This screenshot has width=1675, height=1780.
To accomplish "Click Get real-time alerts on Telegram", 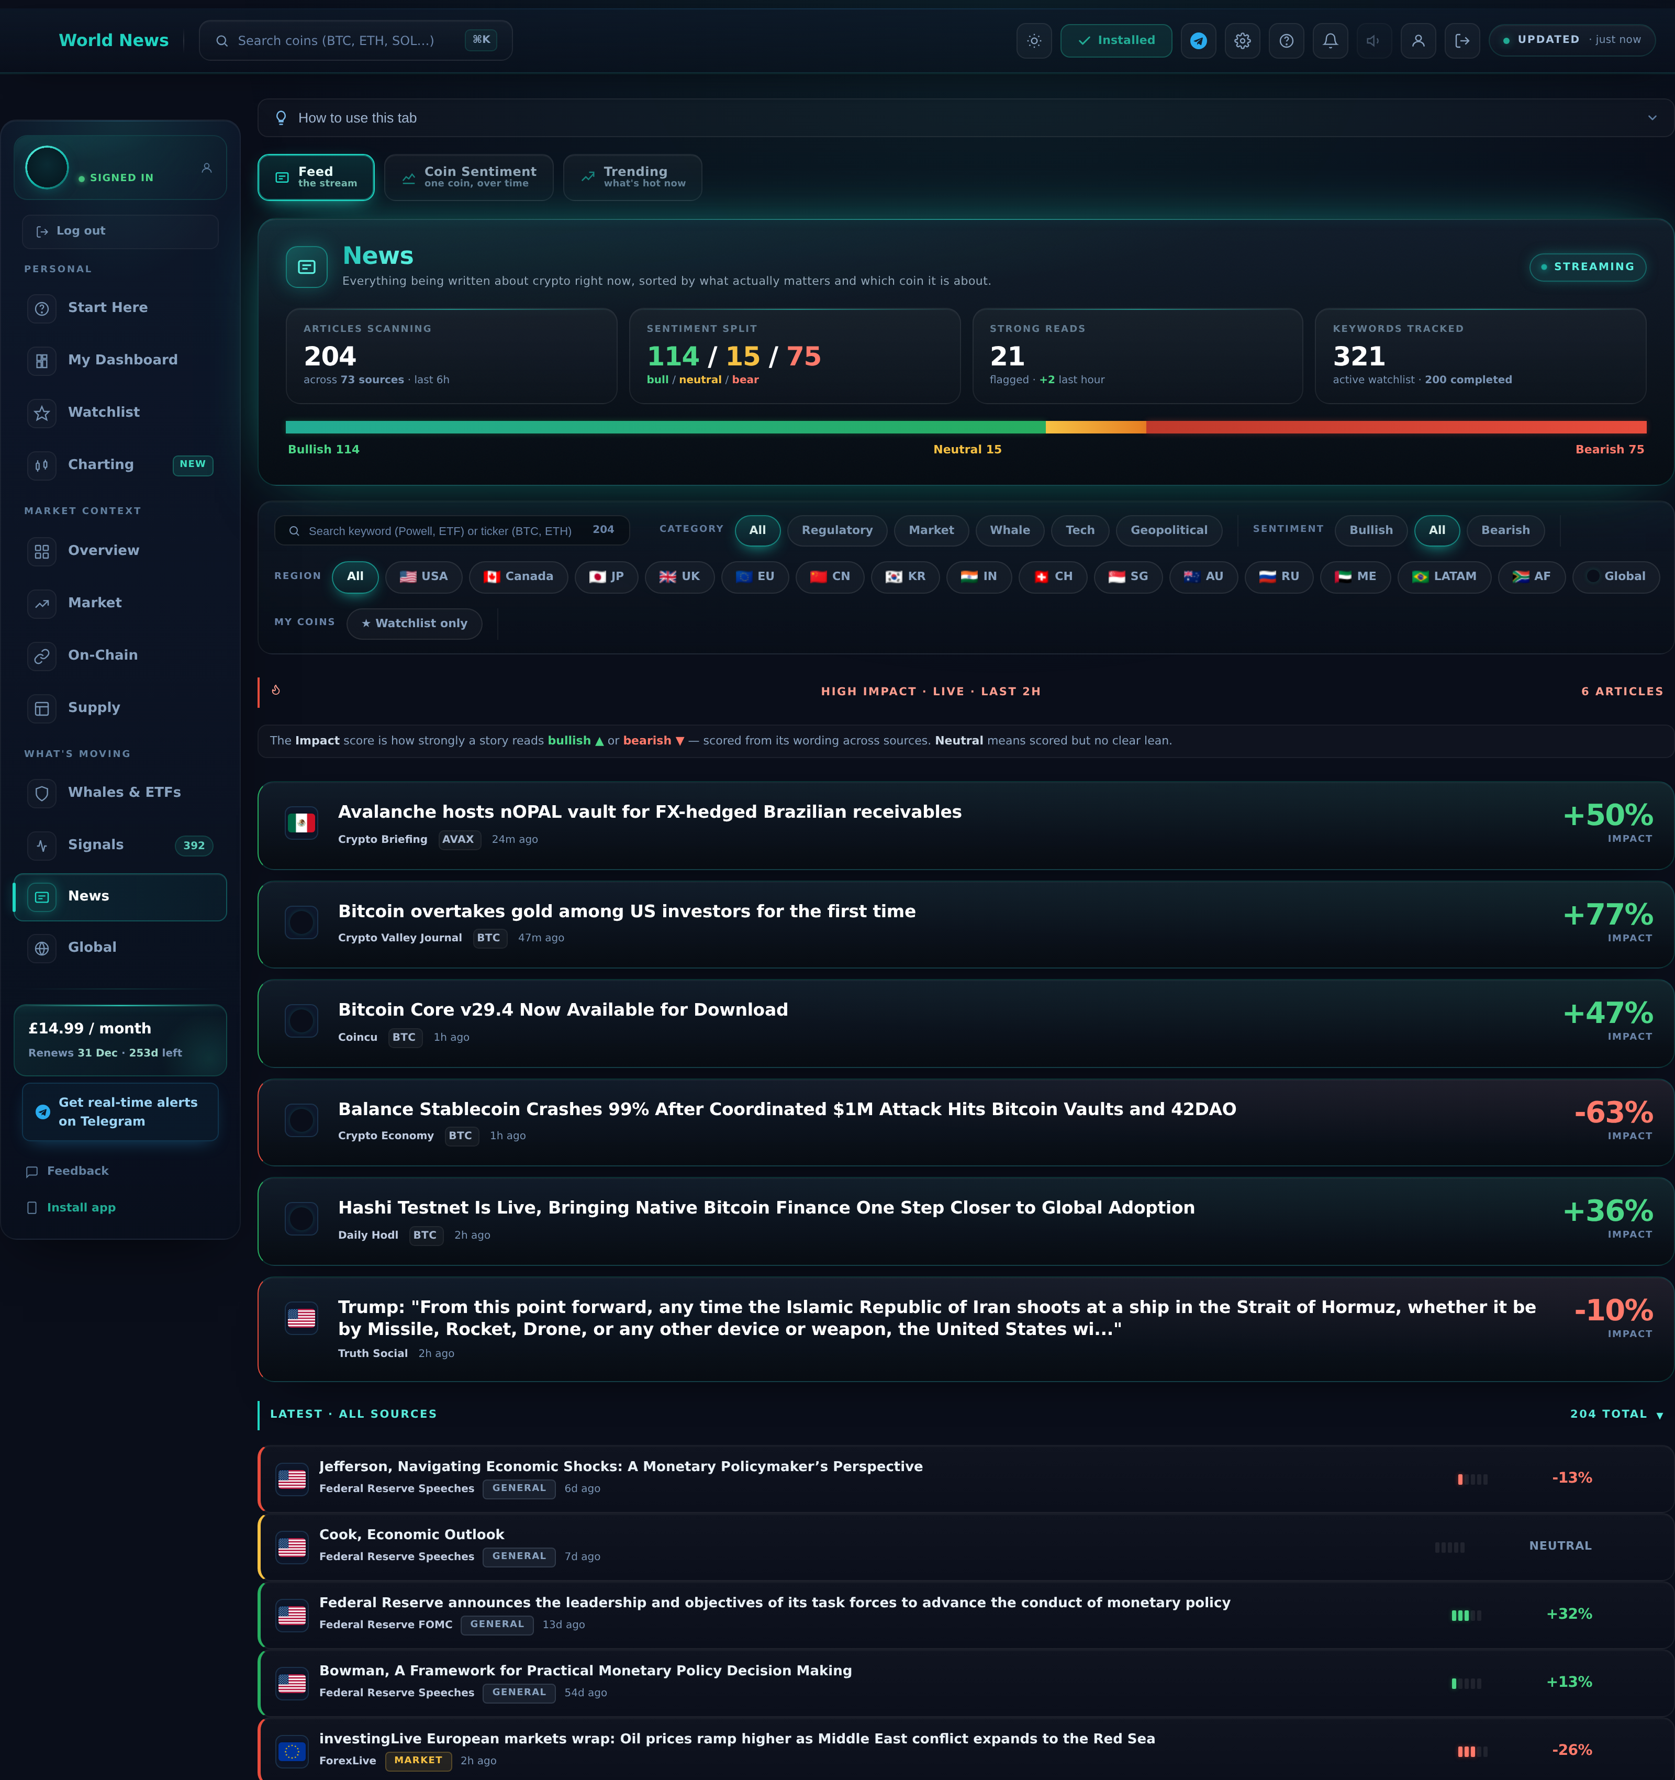I will (120, 1112).
